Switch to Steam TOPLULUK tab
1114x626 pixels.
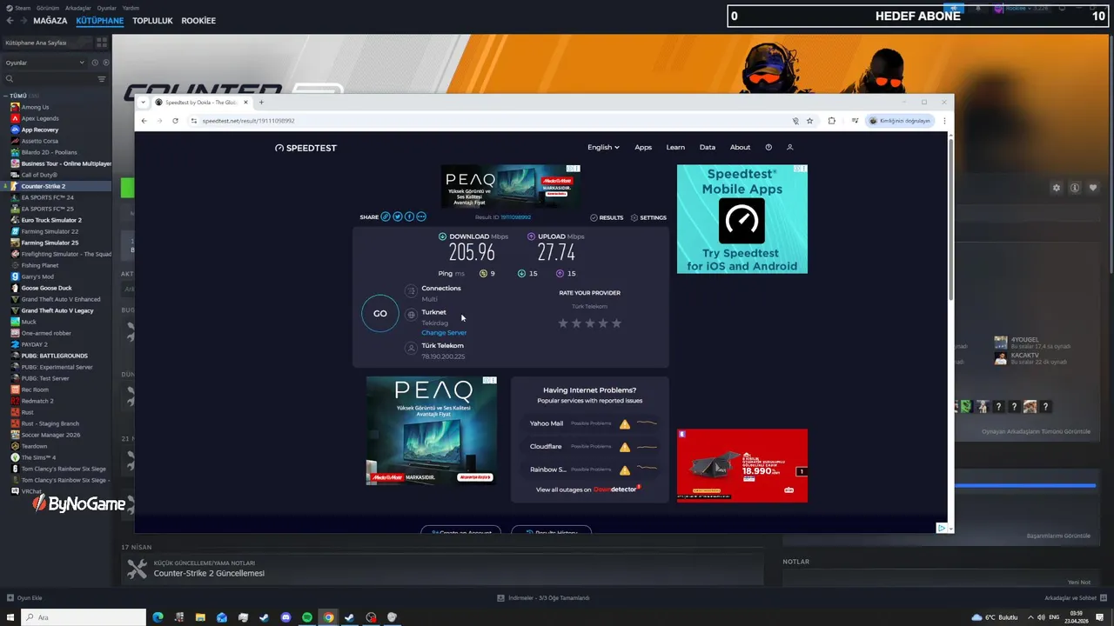click(x=152, y=20)
